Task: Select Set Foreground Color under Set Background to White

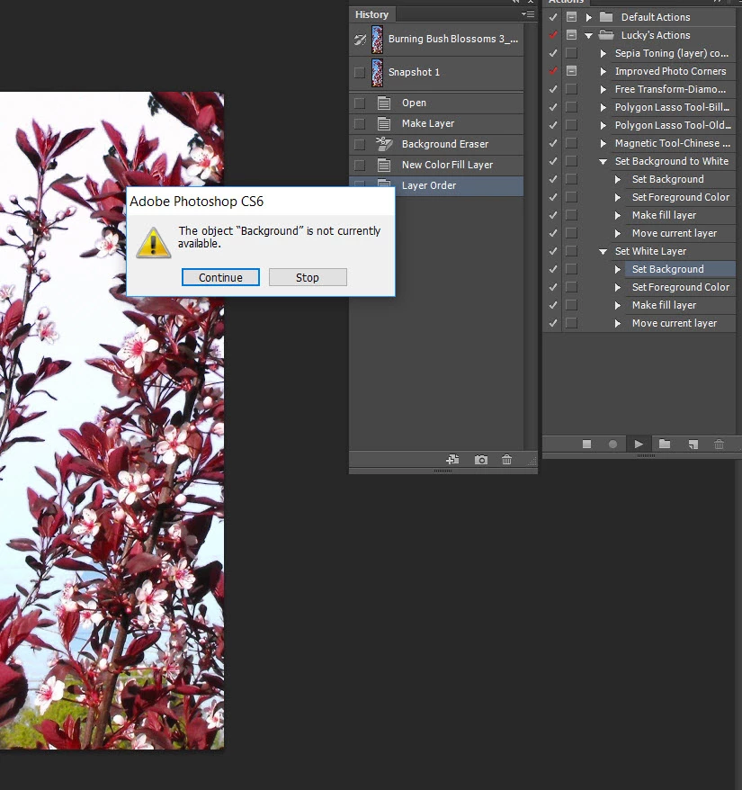Action: (x=681, y=197)
